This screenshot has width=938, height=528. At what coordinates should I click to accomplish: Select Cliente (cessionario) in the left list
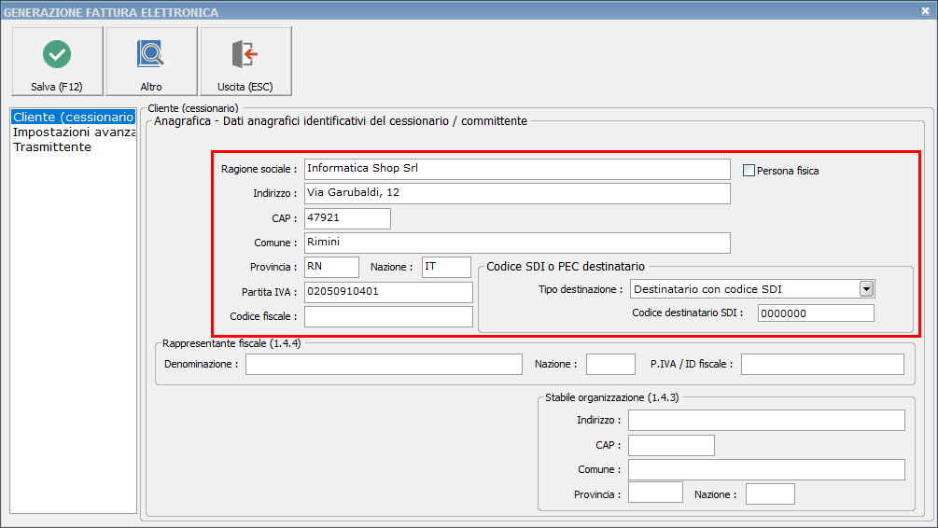(74, 118)
